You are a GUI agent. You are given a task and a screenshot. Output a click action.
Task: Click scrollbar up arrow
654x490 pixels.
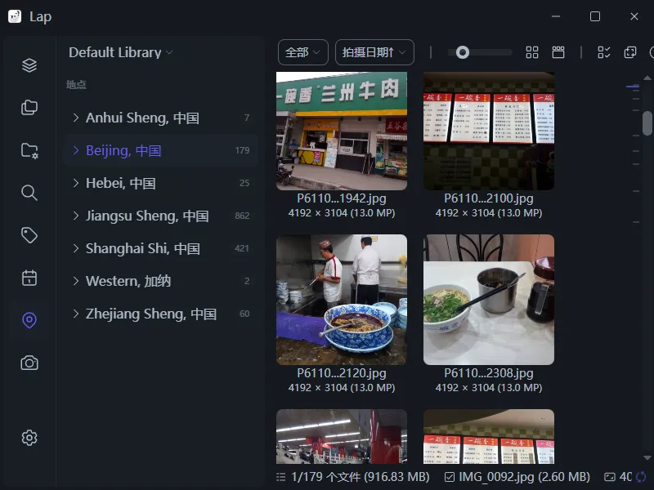tap(647, 78)
